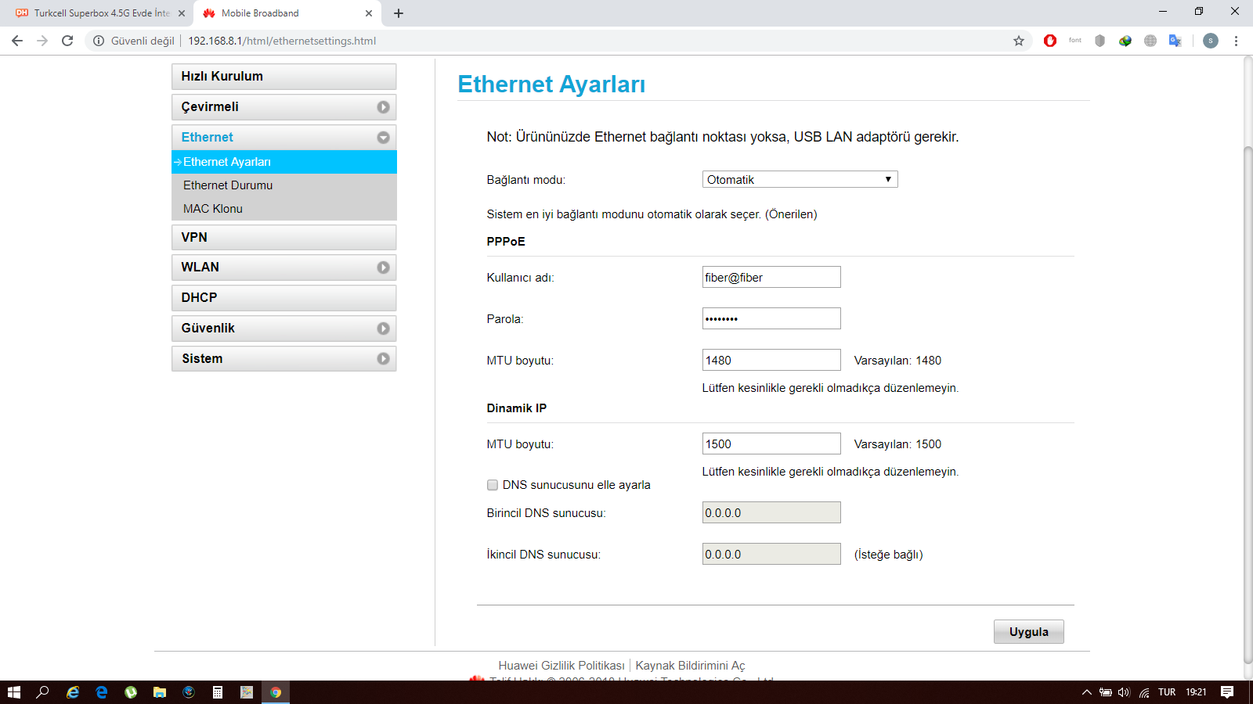Open Bağlantı modu dropdown

(800, 179)
